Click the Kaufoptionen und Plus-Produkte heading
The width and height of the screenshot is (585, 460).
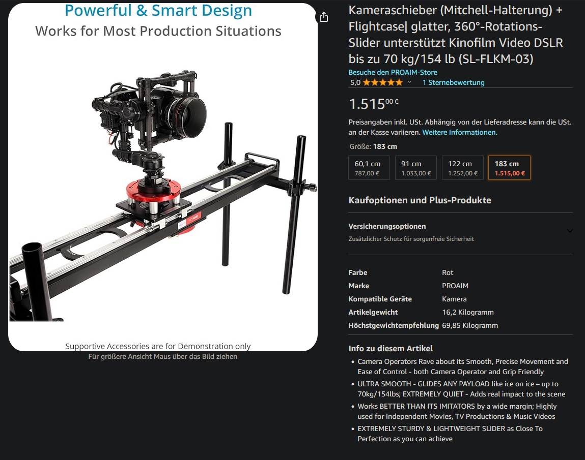pos(420,200)
